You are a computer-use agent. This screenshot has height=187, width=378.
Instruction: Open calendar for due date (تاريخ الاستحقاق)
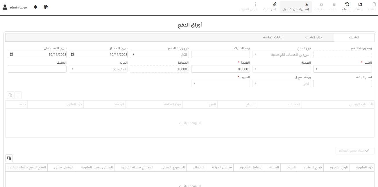pos(12,54)
